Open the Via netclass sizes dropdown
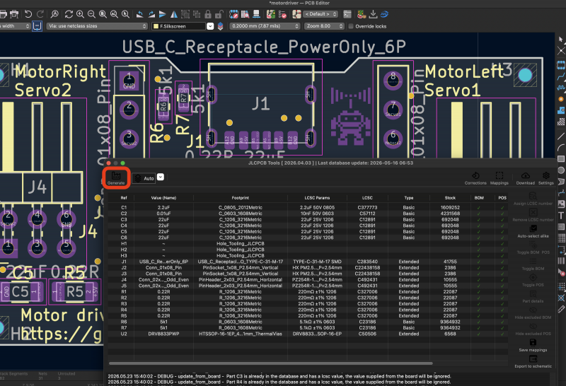The width and height of the screenshot is (566, 386). [97, 26]
